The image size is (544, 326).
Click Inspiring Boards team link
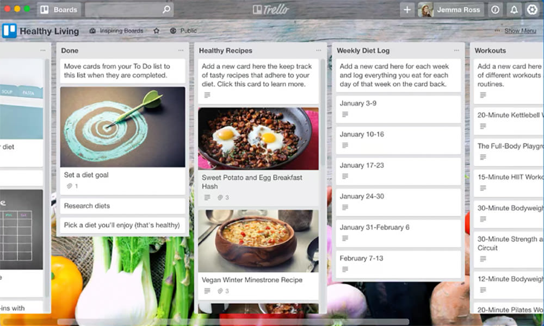coord(116,31)
